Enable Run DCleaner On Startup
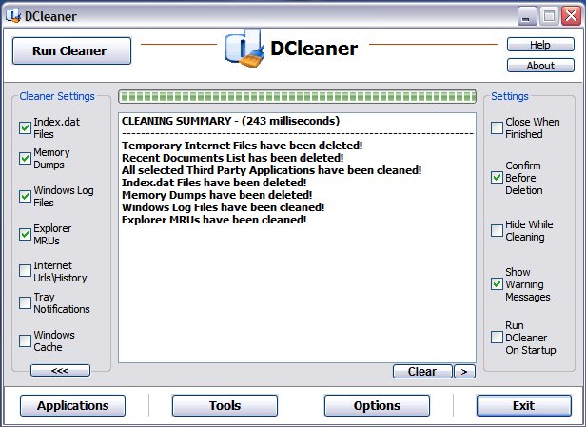586x427 pixels. pos(497,337)
